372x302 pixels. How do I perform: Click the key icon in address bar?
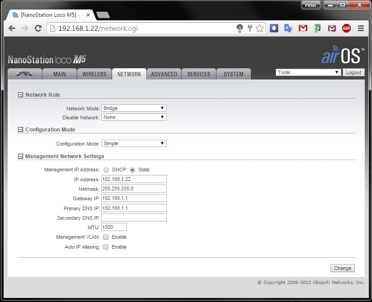click(x=250, y=28)
